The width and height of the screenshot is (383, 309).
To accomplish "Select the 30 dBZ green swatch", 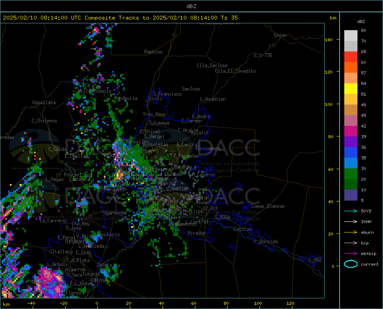I will click(x=351, y=174).
